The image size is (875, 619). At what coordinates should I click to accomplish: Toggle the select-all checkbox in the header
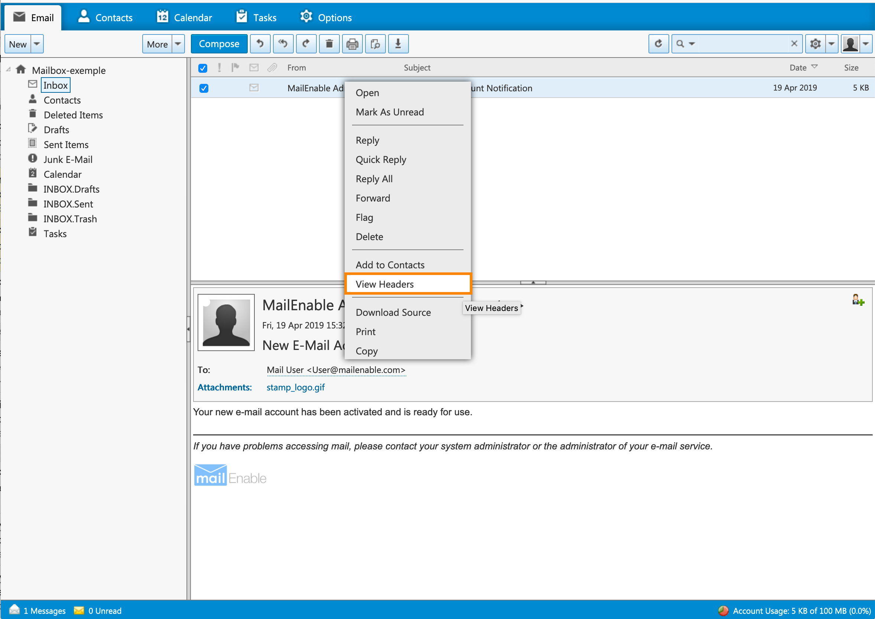pos(202,68)
